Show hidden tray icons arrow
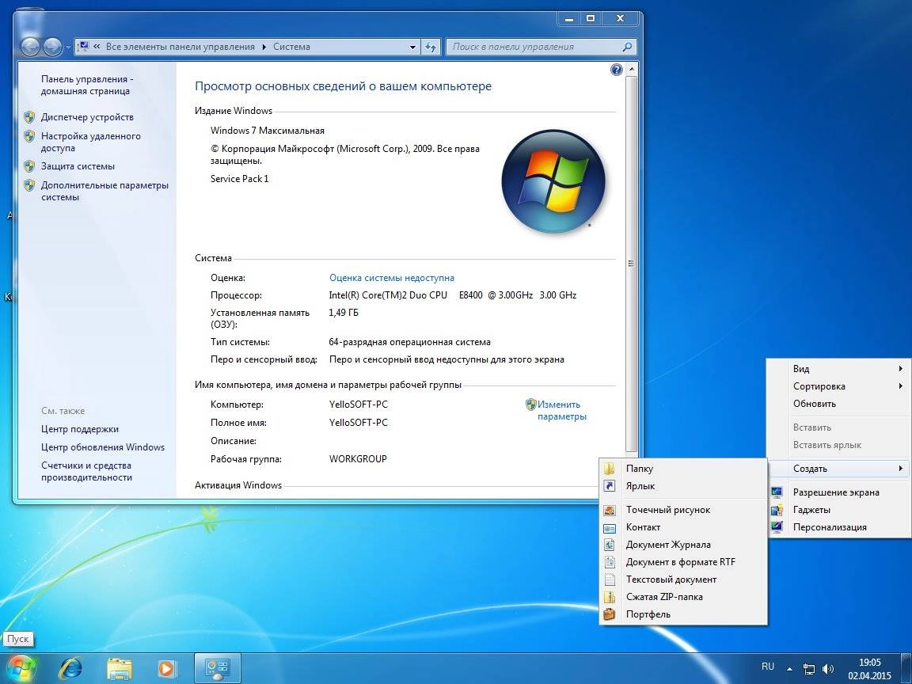The width and height of the screenshot is (912, 684). click(x=790, y=669)
